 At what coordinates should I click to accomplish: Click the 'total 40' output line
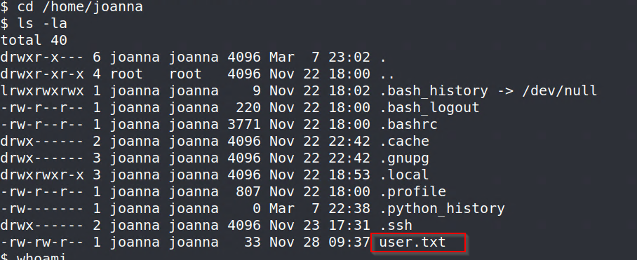coord(34,40)
